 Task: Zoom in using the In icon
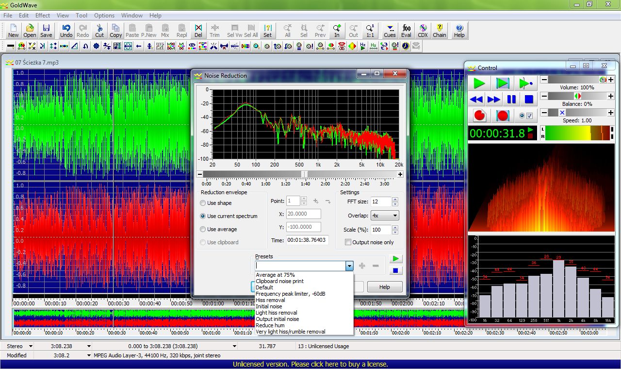337,31
